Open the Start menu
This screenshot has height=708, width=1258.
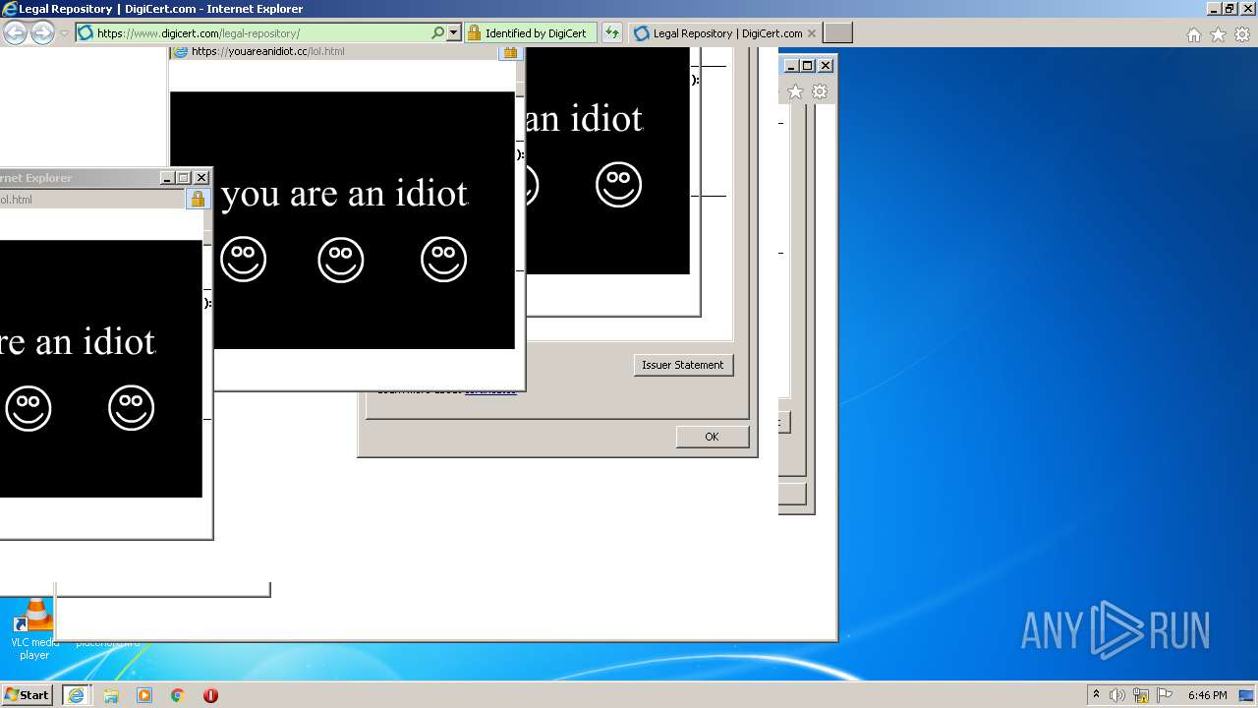[x=28, y=695]
